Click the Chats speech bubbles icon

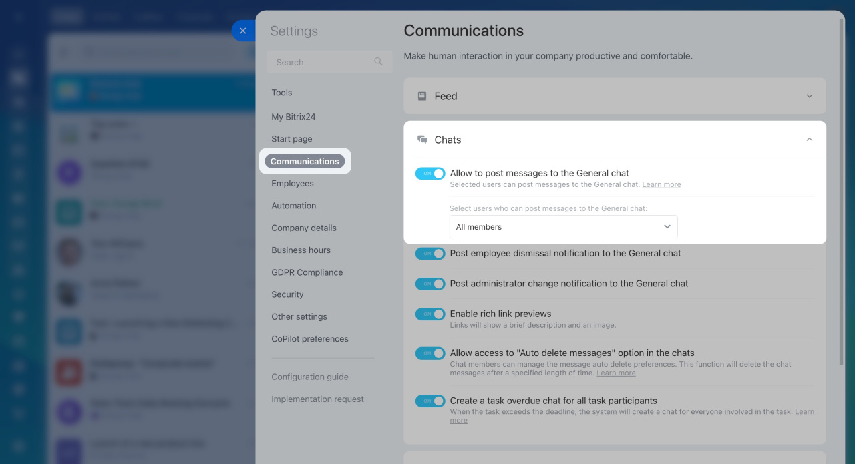coord(422,140)
